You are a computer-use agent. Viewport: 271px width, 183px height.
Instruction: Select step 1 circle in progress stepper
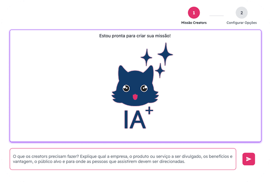[x=194, y=13]
